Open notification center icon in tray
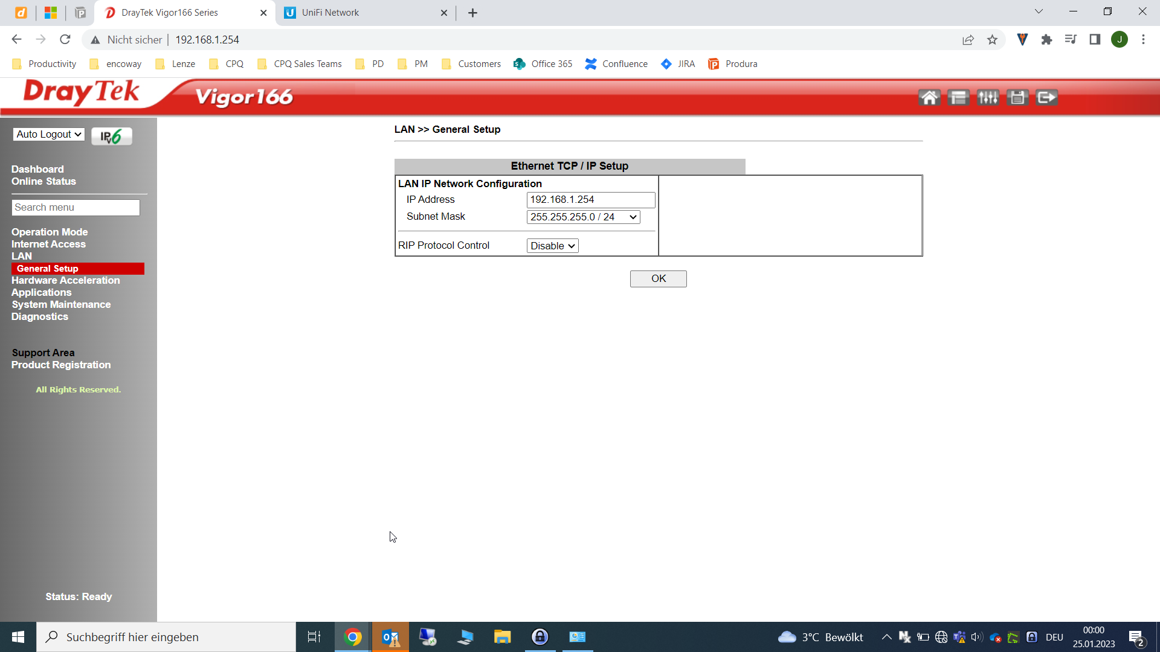This screenshot has height=652, width=1160. 1136,637
